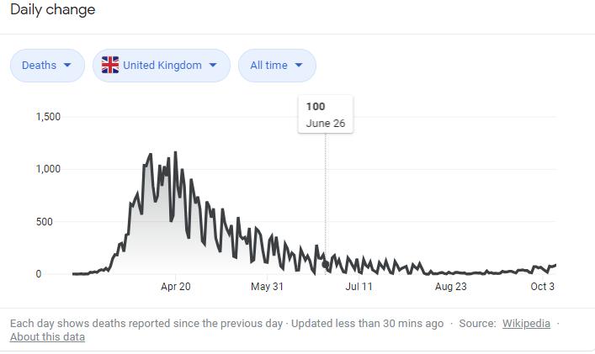Viewport: 595px width, 354px height.
Task: Click the Daily change heading
Action: coord(52,10)
